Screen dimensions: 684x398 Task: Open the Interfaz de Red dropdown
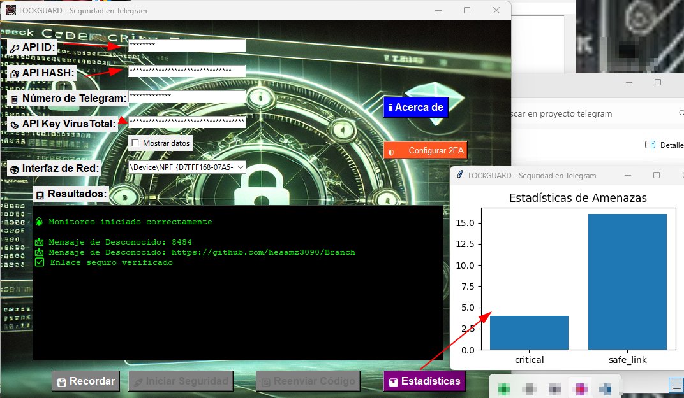(x=187, y=167)
